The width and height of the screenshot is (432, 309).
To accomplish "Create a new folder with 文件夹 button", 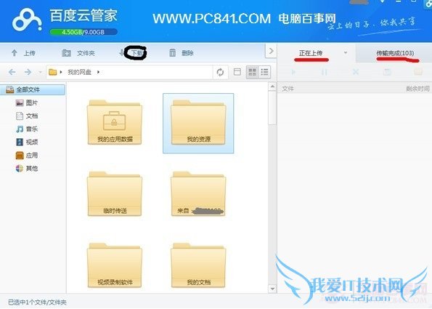I will (x=78, y=53).
